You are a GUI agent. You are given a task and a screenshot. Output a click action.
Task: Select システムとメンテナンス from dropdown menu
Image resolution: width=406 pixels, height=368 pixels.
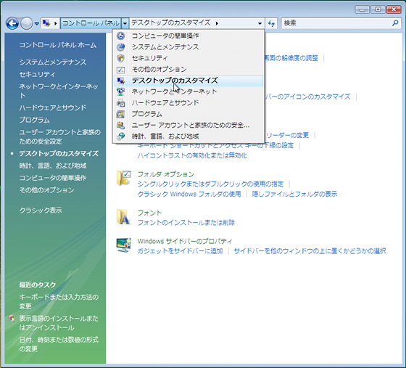[x=188, y=47]
